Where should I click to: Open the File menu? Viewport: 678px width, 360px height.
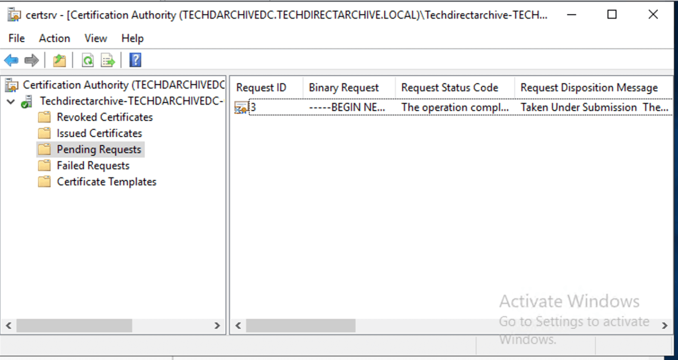click(x=17, y=38)
